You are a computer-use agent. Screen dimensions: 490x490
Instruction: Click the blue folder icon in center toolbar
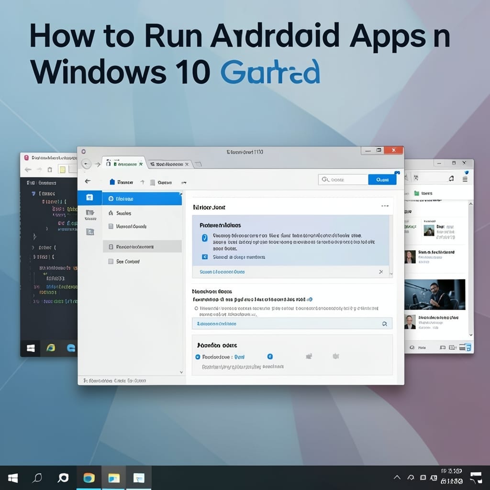point(112,182)
